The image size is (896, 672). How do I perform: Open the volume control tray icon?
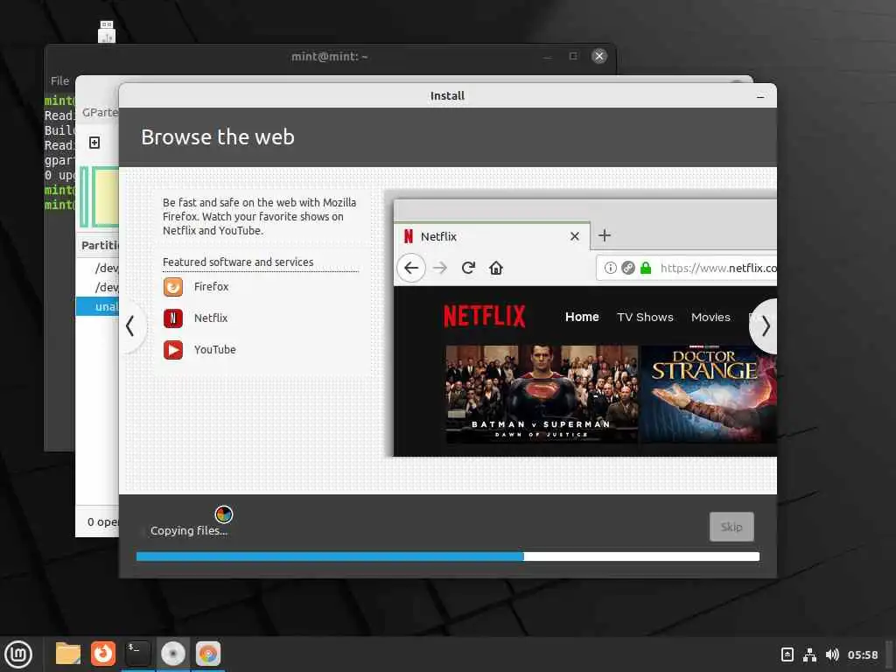tap(832, 654)
